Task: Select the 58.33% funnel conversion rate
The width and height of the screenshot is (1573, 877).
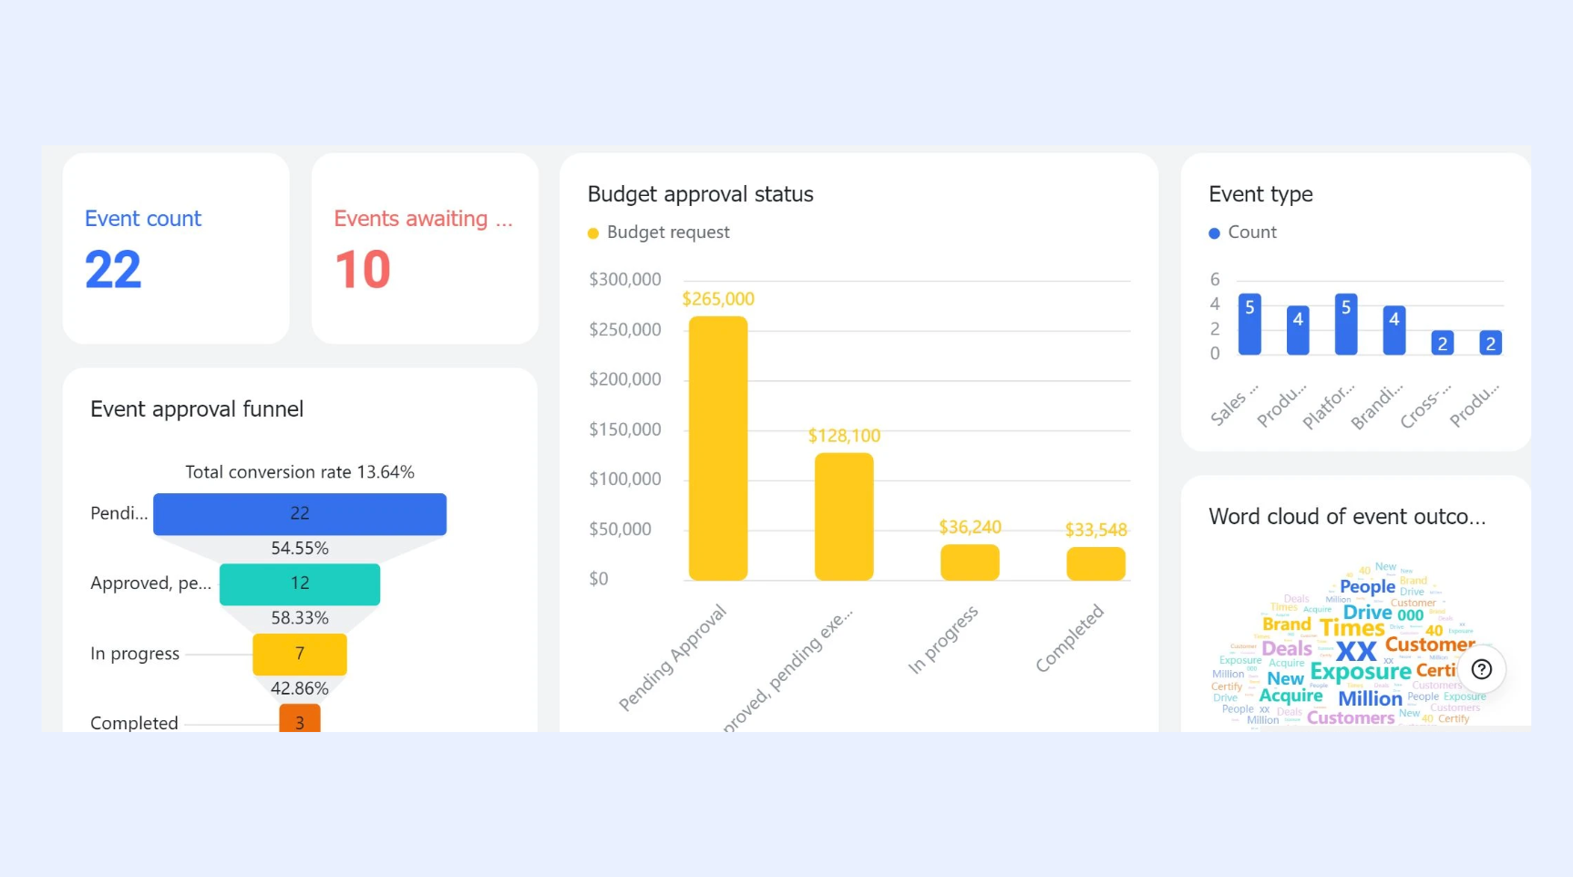Action: 300,618
